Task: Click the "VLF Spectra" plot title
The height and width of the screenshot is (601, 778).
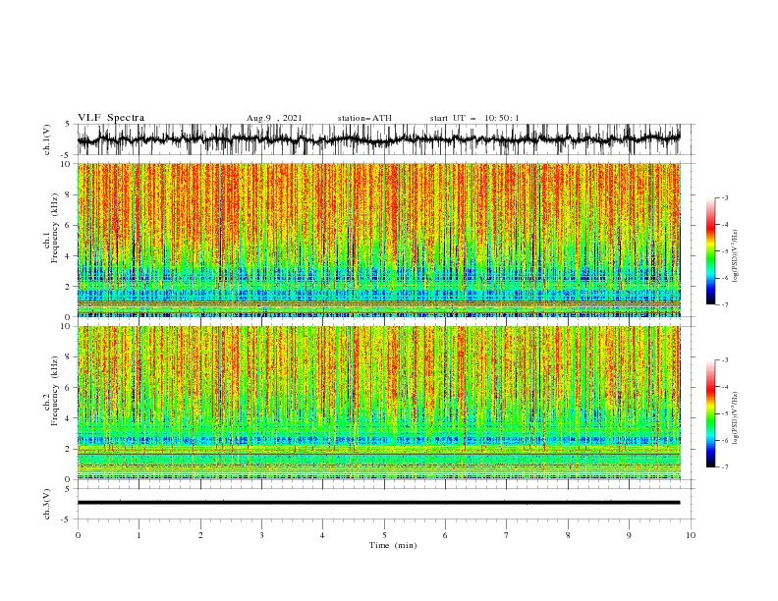Action: point(111,118)
